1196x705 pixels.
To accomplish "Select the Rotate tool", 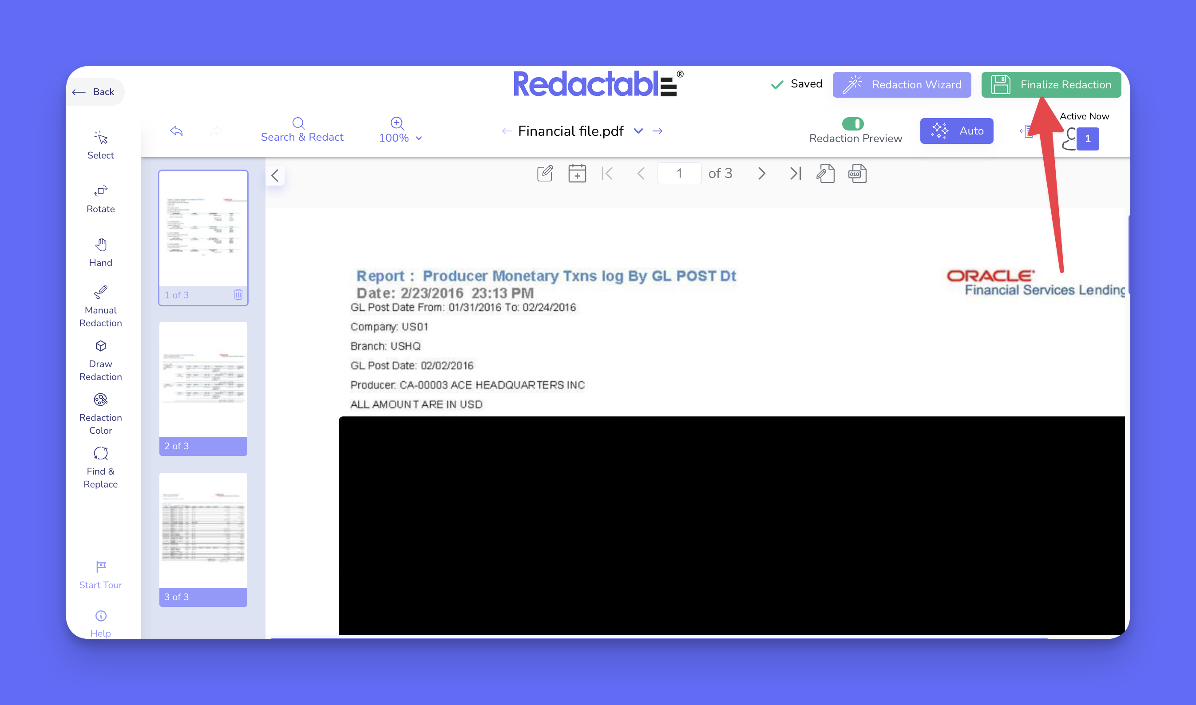I will 100,198.
